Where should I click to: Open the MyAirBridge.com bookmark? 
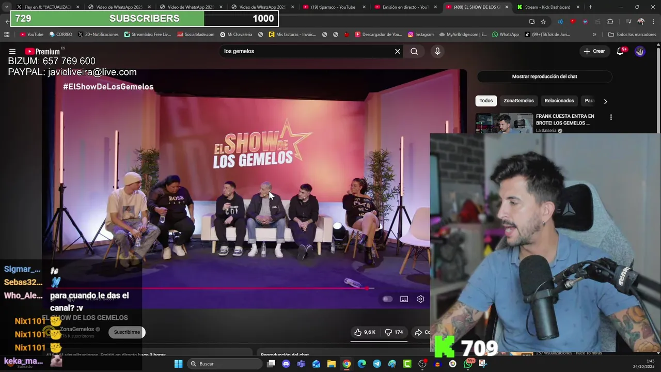pos(463,35)
